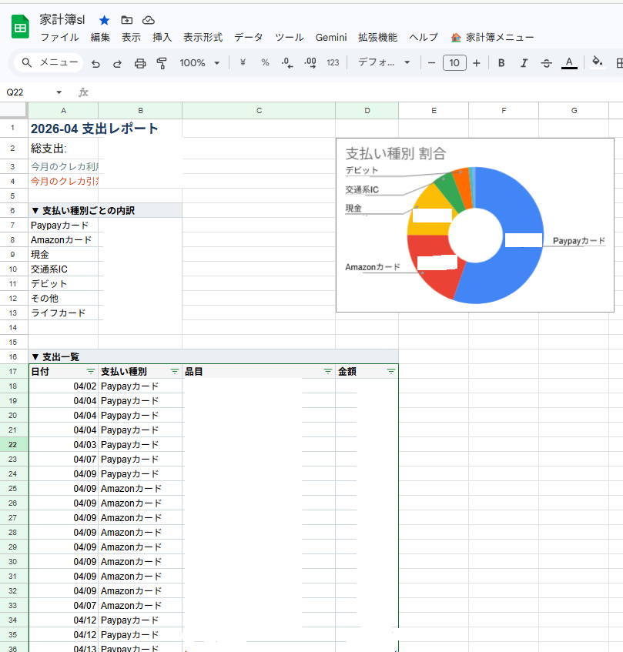Select column F header

(504, 111)
